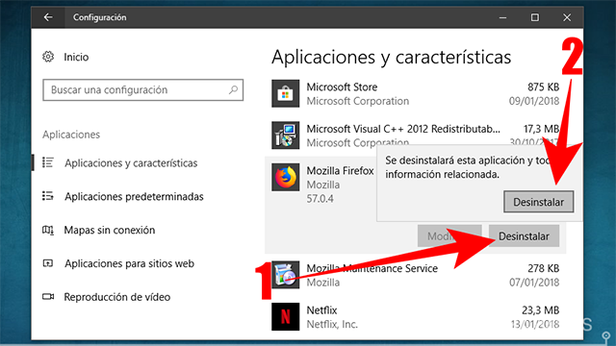
Task: Click the search magnifier icon
Action: 233,89
